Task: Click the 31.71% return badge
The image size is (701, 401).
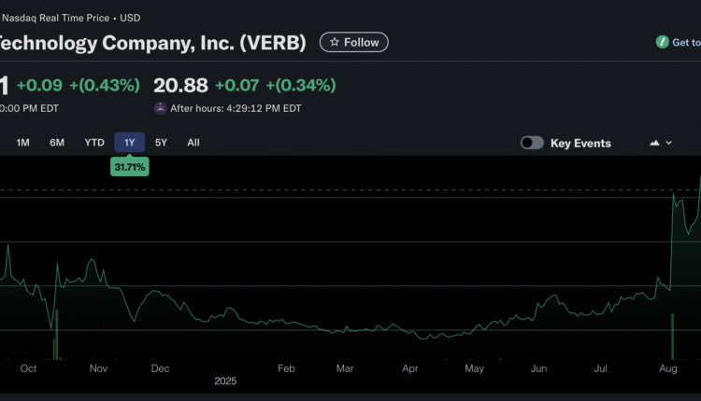Action: tap(129, 167)
